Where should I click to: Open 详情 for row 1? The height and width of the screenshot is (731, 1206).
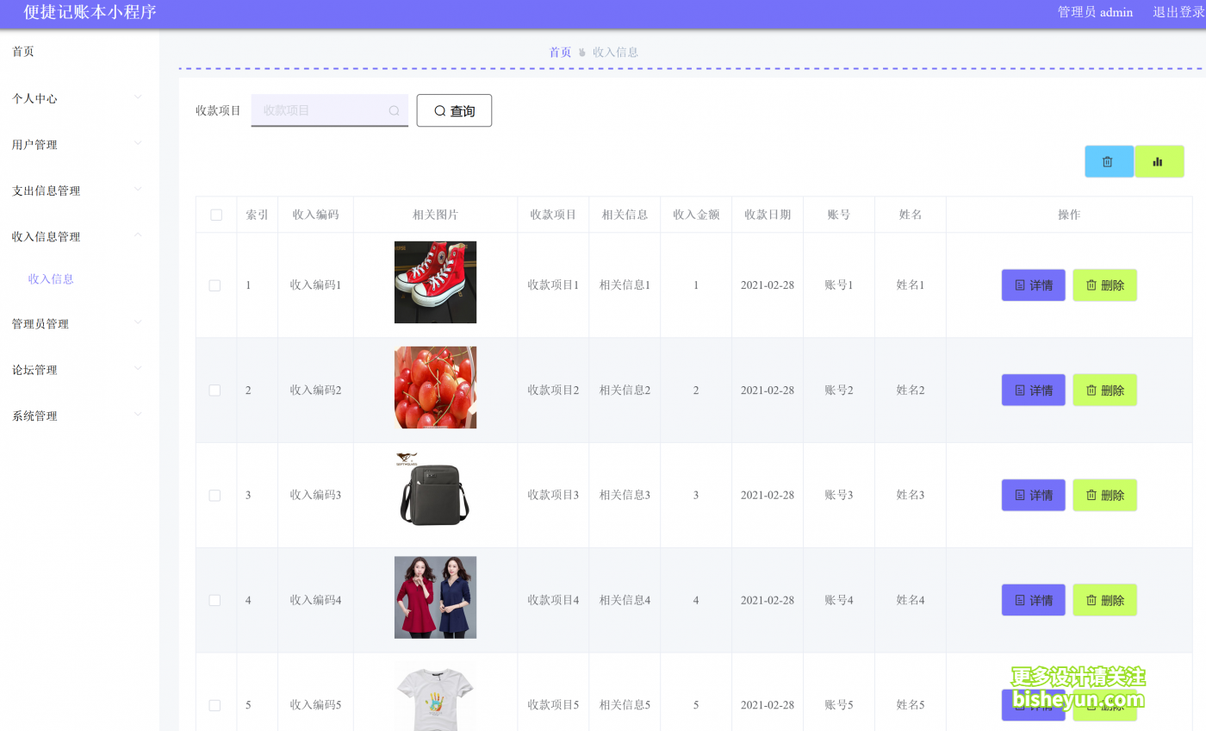[x=1033, y=285]
